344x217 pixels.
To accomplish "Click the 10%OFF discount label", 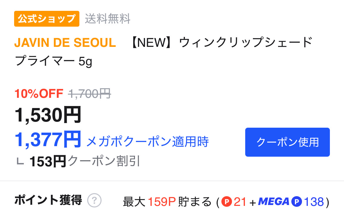I will (x=39, y=94).
